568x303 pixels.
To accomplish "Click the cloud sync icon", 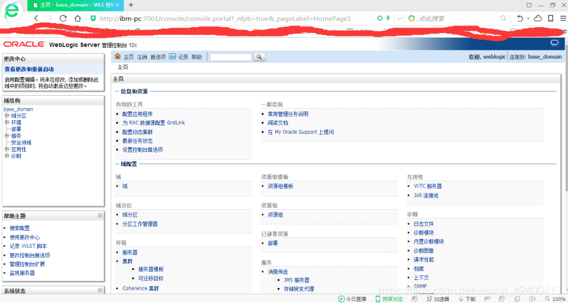I will (538, 18).
